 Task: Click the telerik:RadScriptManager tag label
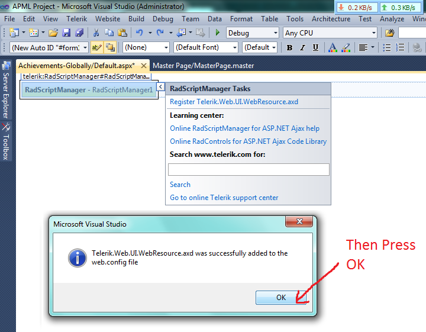click(86, 76)
